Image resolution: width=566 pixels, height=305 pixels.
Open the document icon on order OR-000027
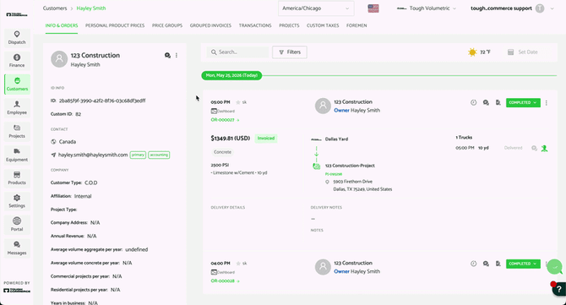click(498, 102)
